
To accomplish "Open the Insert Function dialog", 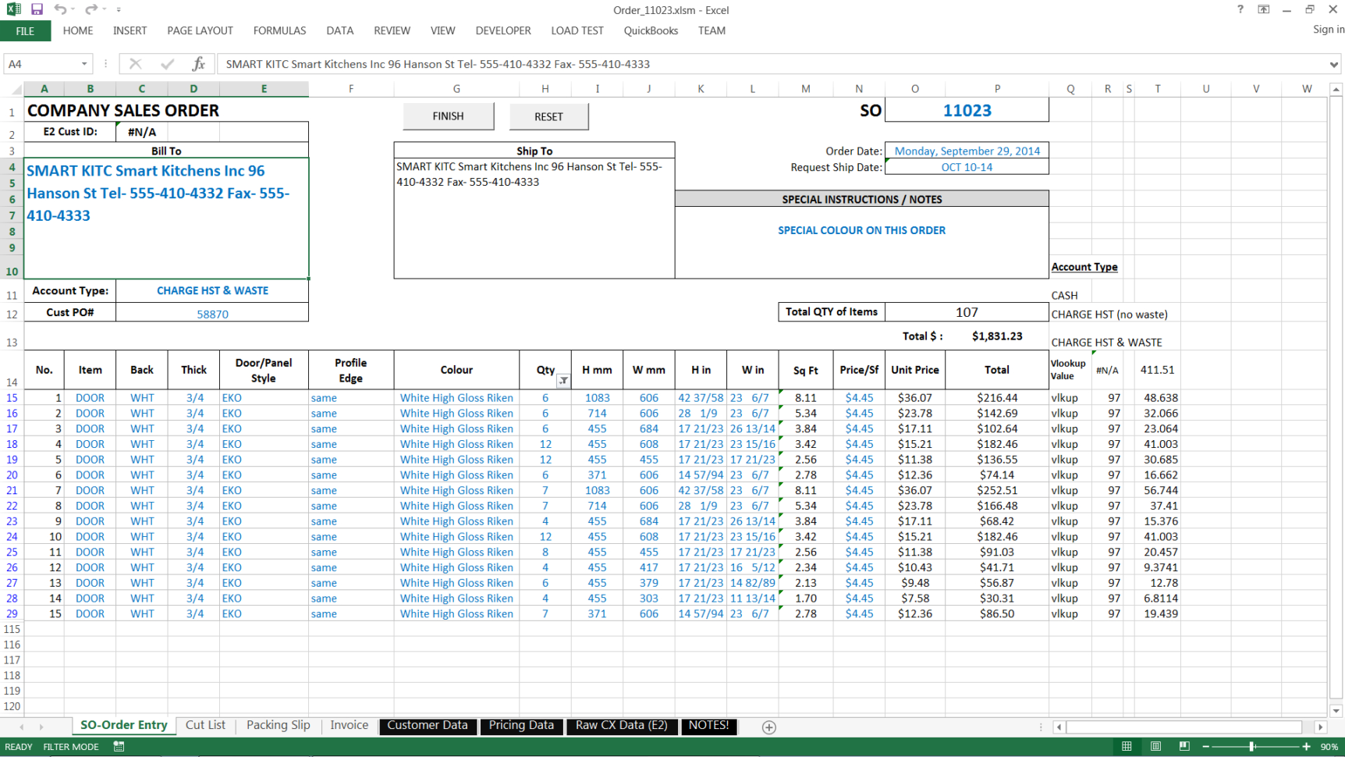I will tap(199, 64).
